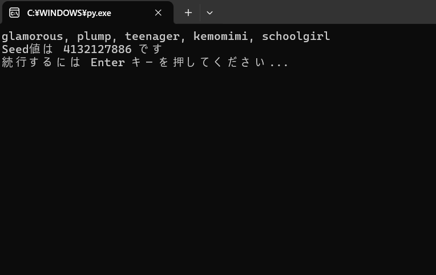Click the Seed値は text on the second line
This screenshot has width=436, height=275.
pyautogui.click(x=27, y=49)
